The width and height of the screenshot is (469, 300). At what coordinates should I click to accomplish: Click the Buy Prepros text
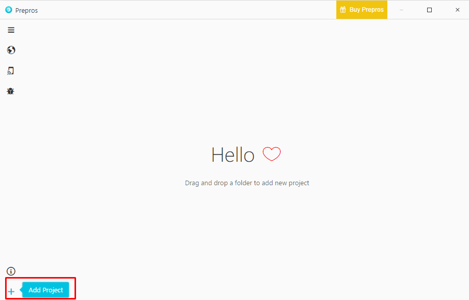click(x=366, y=10)
